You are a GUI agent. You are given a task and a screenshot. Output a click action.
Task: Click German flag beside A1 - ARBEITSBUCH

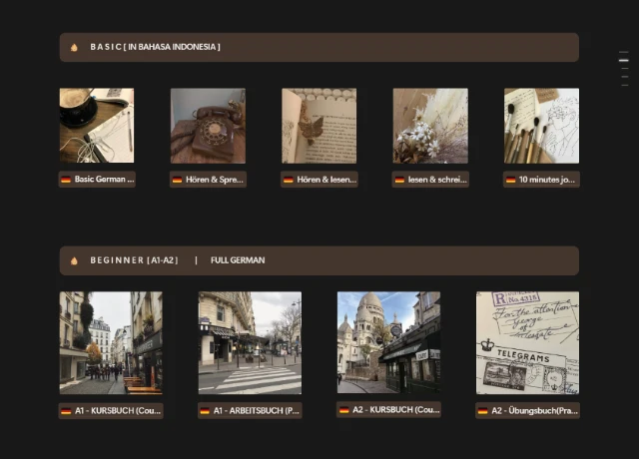tap(205, 410)
